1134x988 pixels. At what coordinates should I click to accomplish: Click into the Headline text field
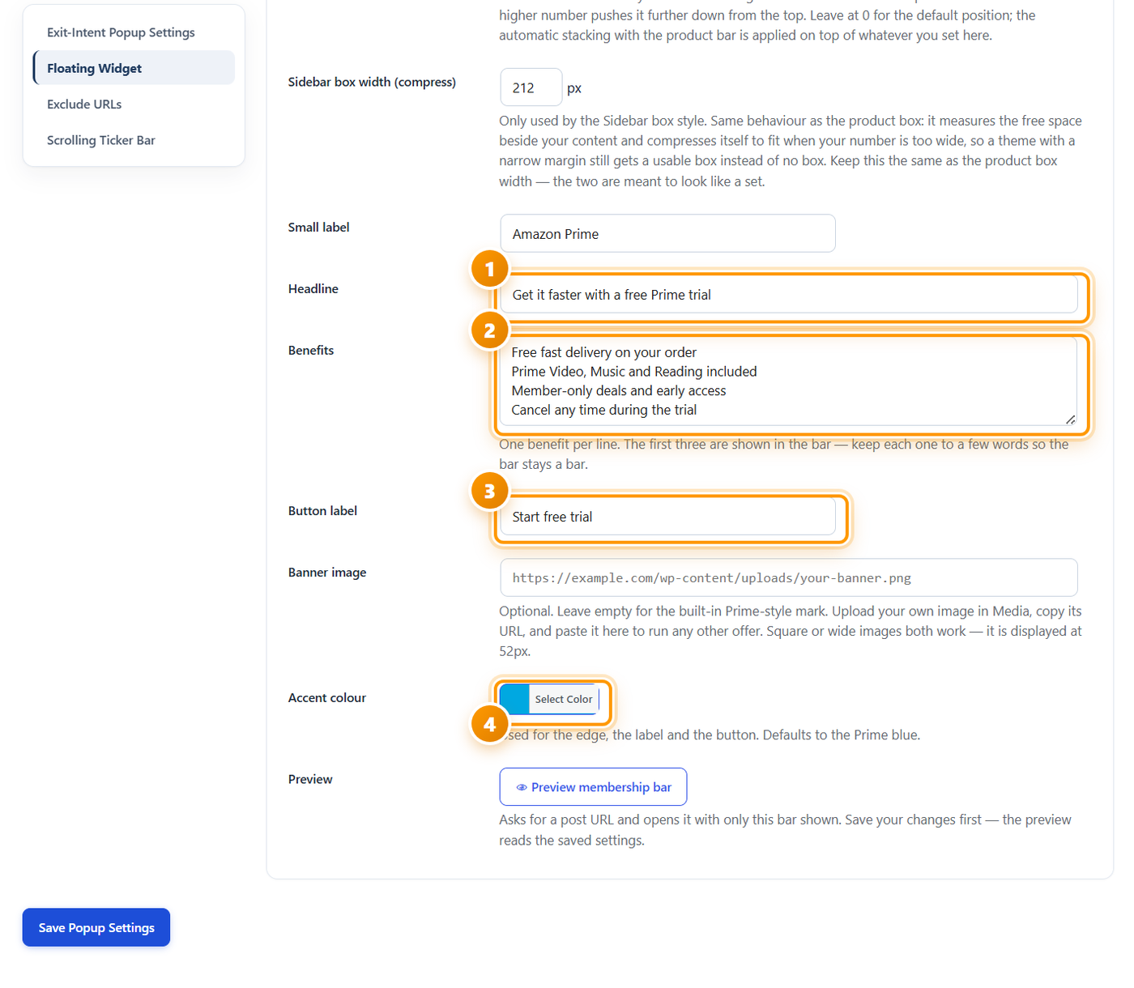[x=789, y=295]
